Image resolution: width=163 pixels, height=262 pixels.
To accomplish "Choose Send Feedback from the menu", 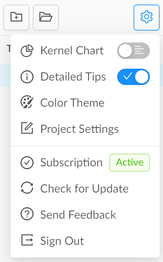I will coord(85,215).
